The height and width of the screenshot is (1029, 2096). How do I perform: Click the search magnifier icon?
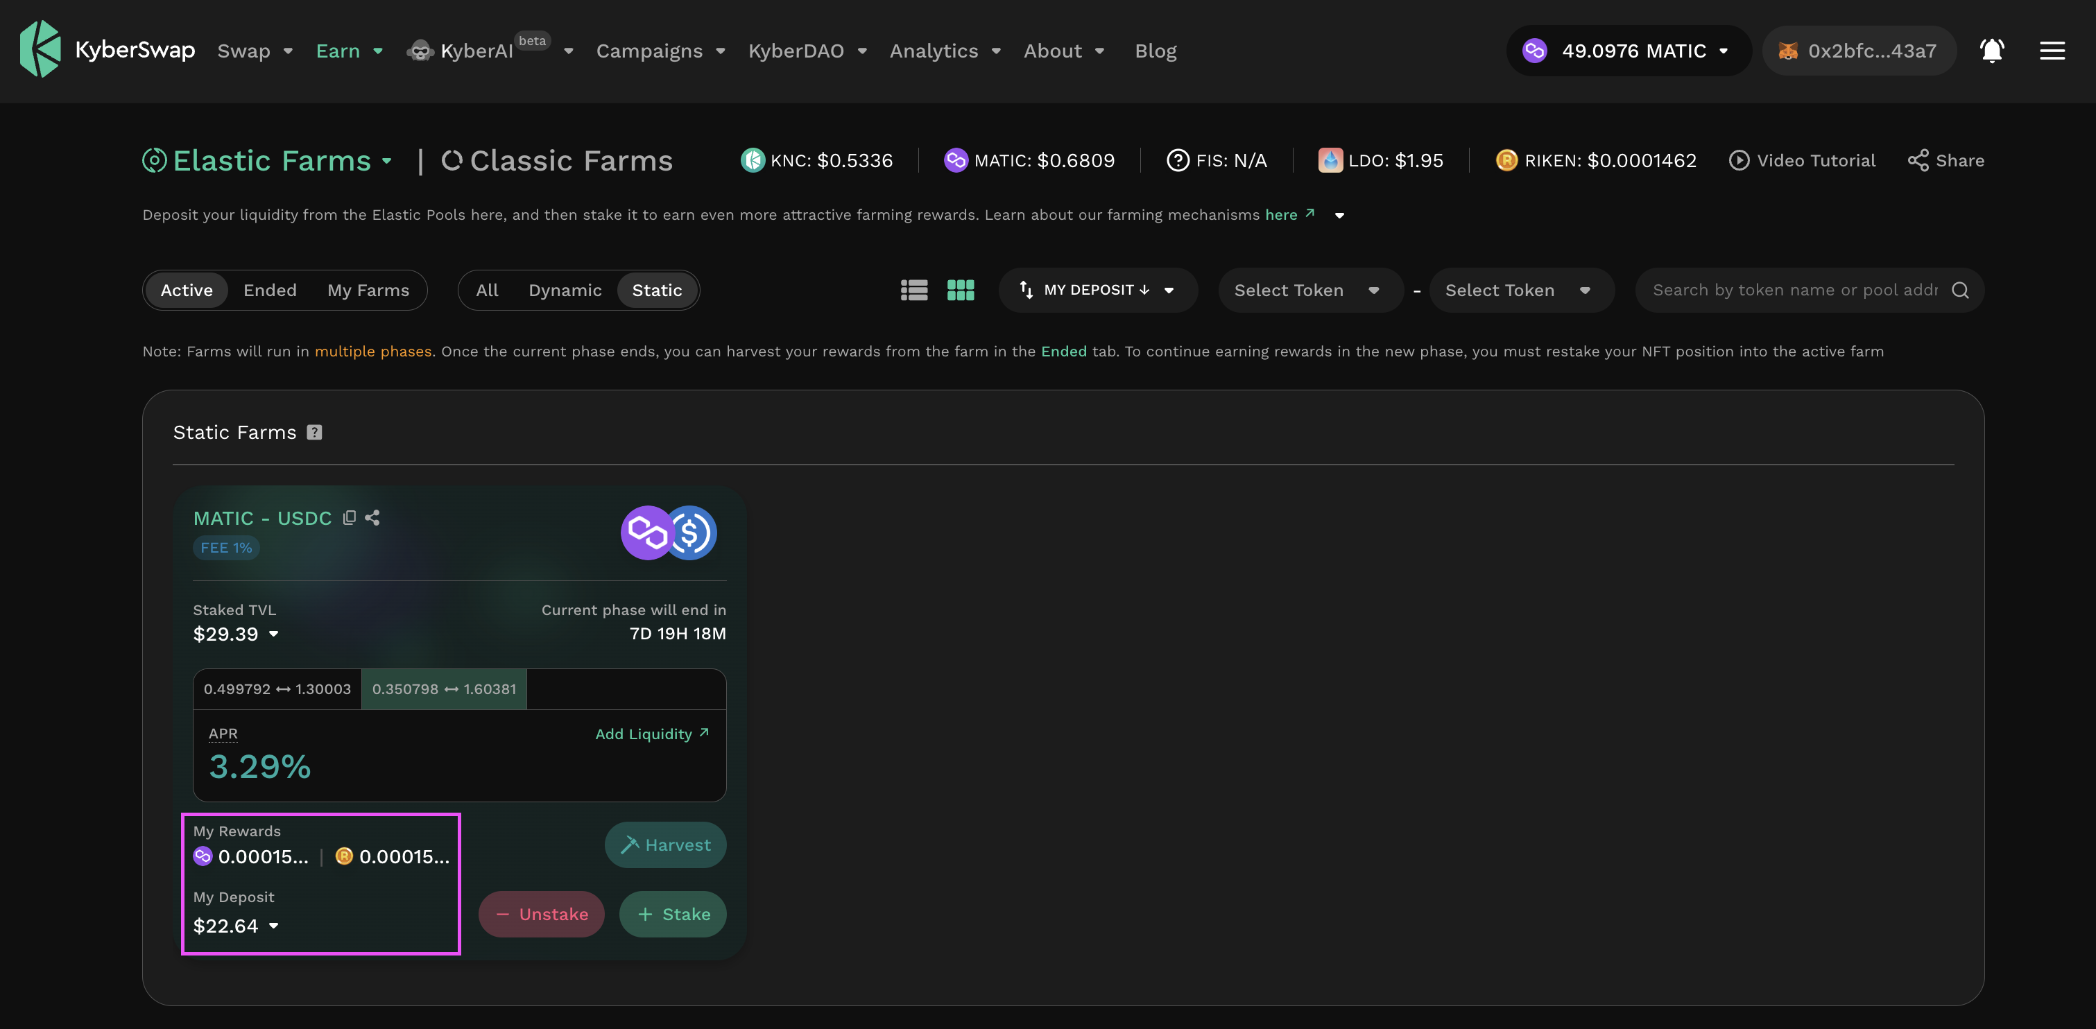[1960, 291]
